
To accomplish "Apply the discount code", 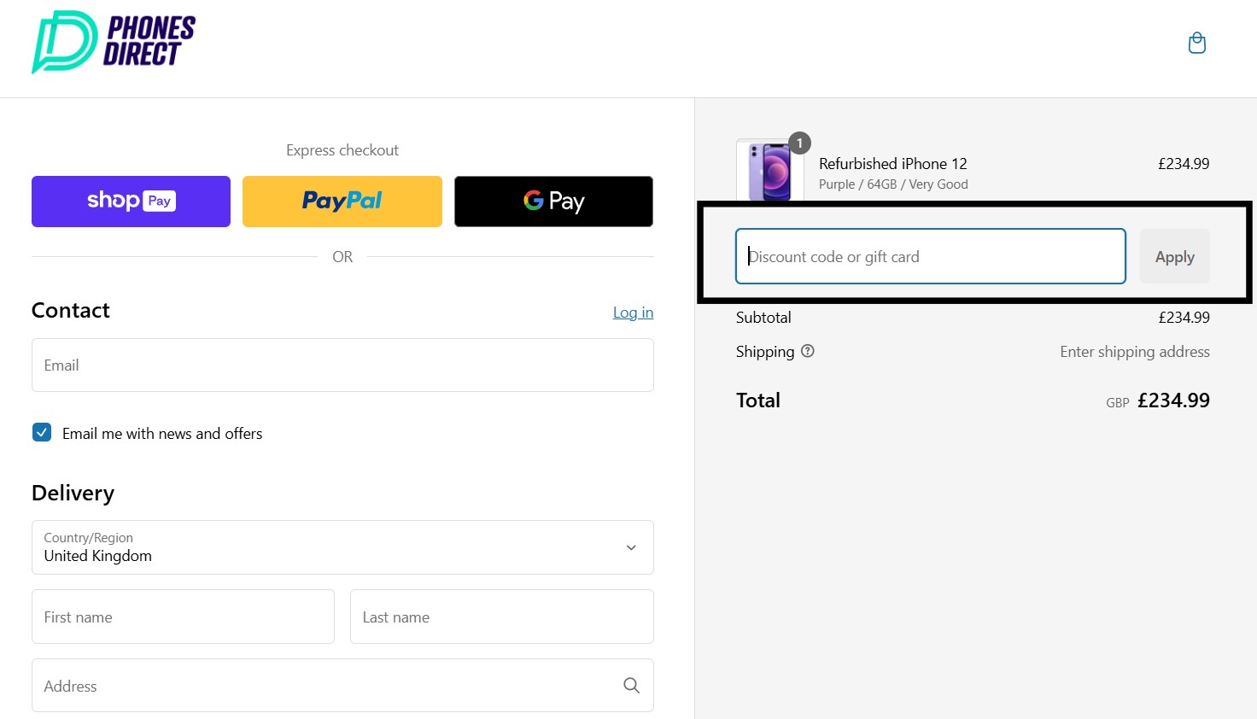I will [x=1175, y=256].
